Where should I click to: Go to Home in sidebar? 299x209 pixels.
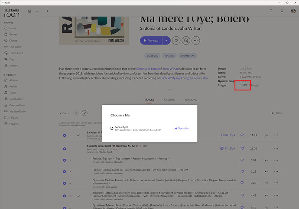point(10,28)
